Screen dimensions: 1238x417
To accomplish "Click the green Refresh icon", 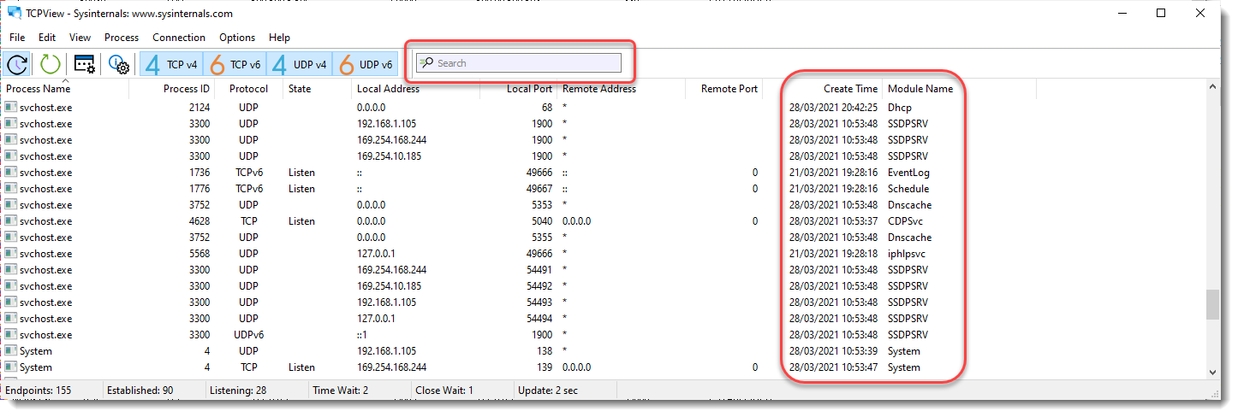I will pos(50,63).
